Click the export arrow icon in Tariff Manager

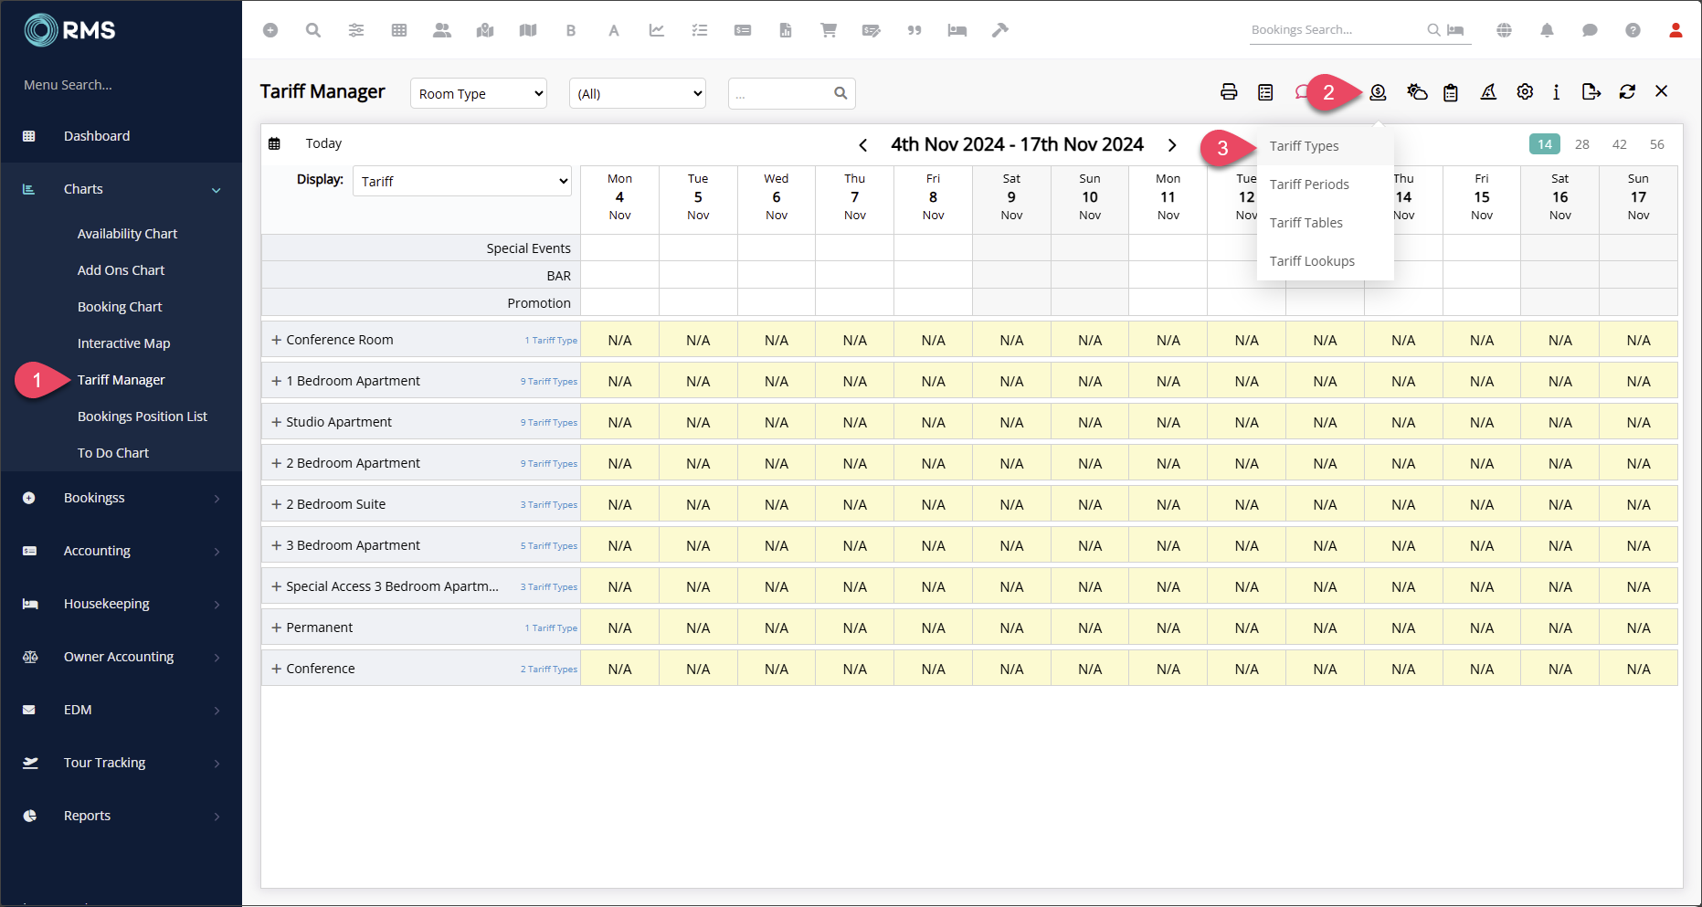click(x=1591, y=91)
